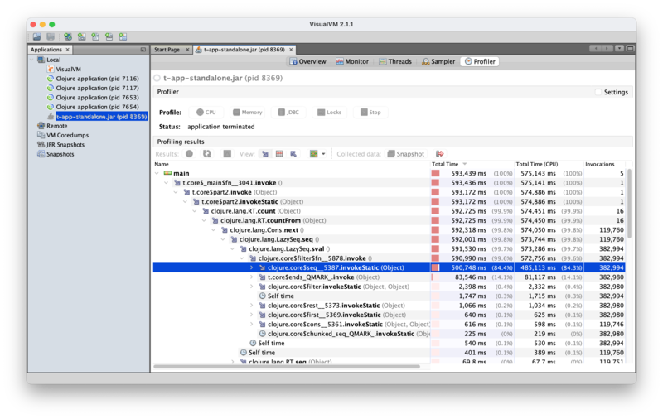Expand t.core$ends_QMARK_.invoke node
The image size is (663, 419).
pos(252,277)
